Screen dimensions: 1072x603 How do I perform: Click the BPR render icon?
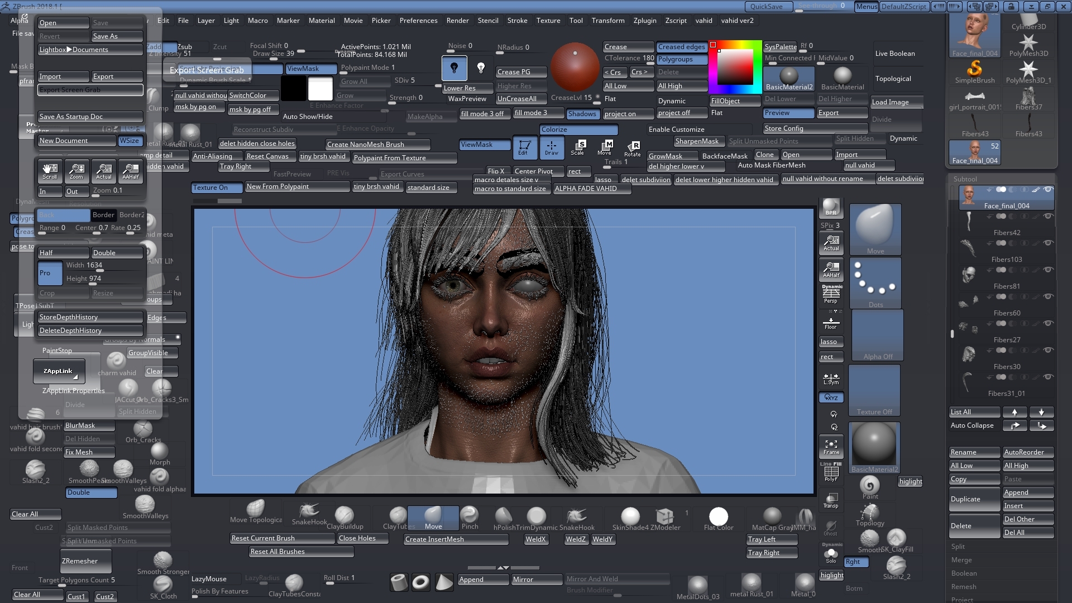[x=831, y=207]
